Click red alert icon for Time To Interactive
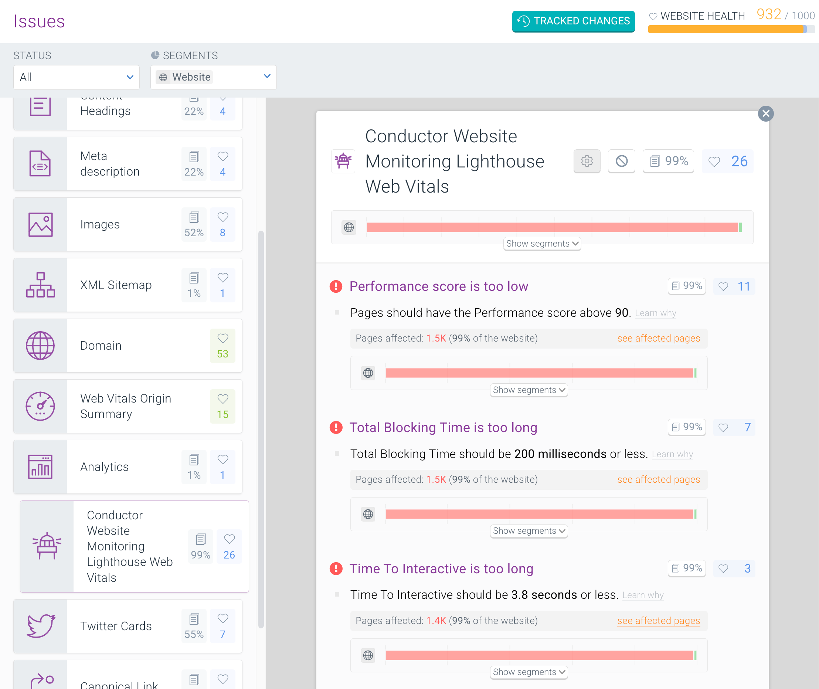This screenshot has width=819, height=689. tap(336, 568)
